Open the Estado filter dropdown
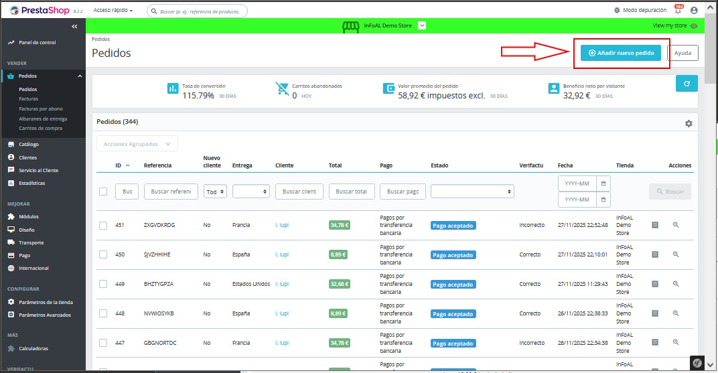This screenshot has width=718, height=373. click(472, 192)
